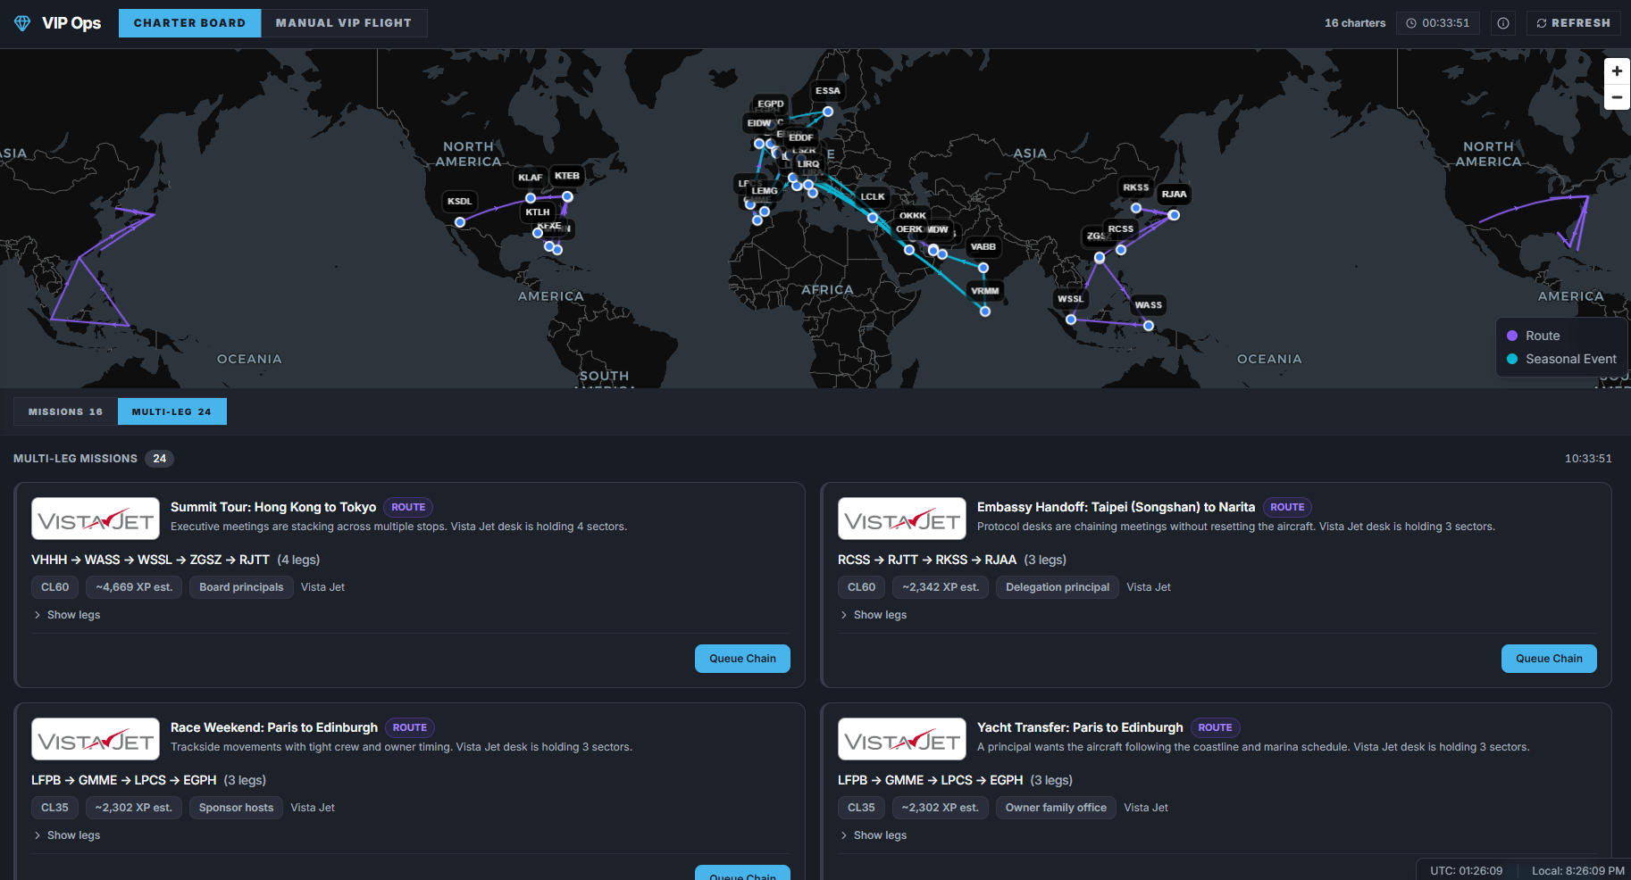Click the Sponsor hosts chip

(x=236, y=808)
